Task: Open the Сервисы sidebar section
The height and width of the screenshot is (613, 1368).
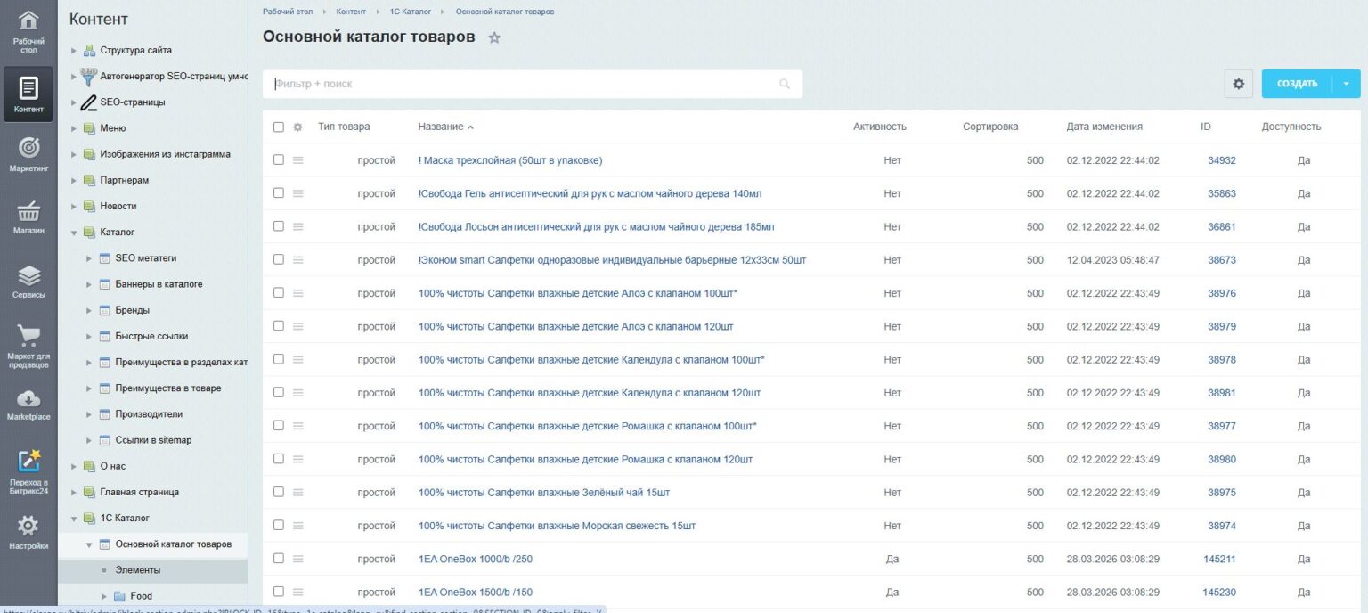Action: [x=28, y=281]
